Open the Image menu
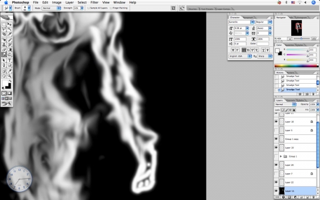The height and width of the screenshot is (200, 320). [57, 3]
